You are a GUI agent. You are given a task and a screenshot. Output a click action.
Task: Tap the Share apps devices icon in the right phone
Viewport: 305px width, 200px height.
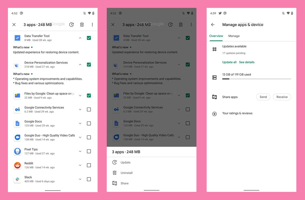[x=215, y=97]
